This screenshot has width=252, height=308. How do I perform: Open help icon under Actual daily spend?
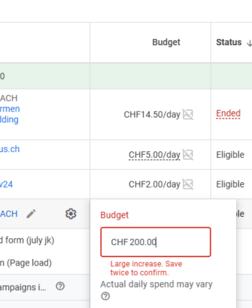click(x=105, y=296)
